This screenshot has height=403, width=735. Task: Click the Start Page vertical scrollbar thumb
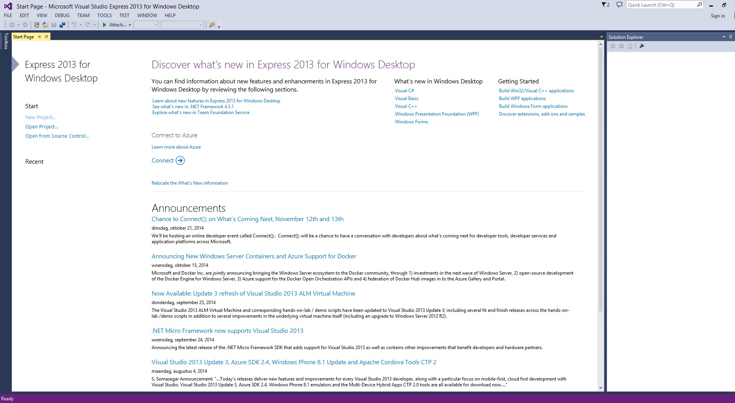[x=600, y=179]
